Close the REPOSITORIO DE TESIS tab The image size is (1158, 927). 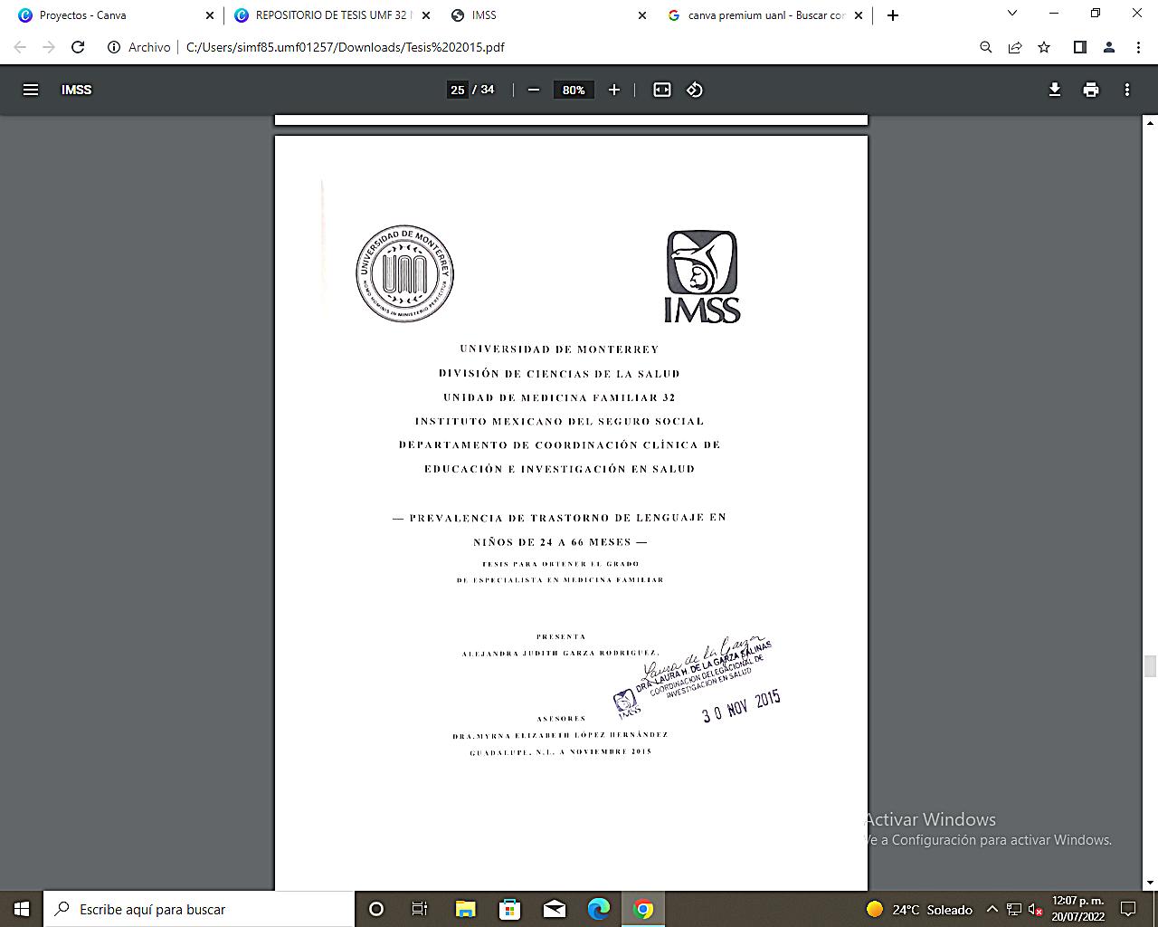coord(426,15)
